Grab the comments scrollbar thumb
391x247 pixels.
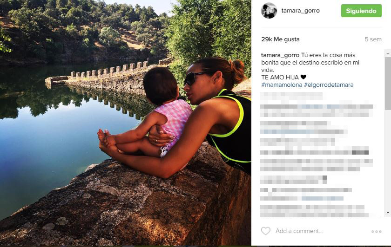click(388, 83)
